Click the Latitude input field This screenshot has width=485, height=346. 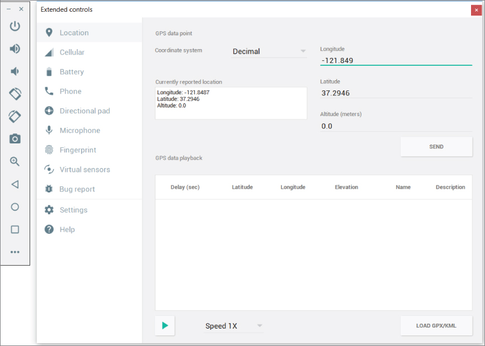click(396, 93)
